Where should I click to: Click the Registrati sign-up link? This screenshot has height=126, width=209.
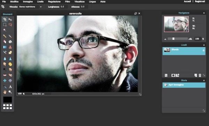[200, 1]
